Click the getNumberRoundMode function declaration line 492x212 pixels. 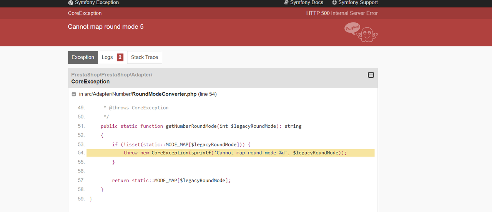[201, 126]
